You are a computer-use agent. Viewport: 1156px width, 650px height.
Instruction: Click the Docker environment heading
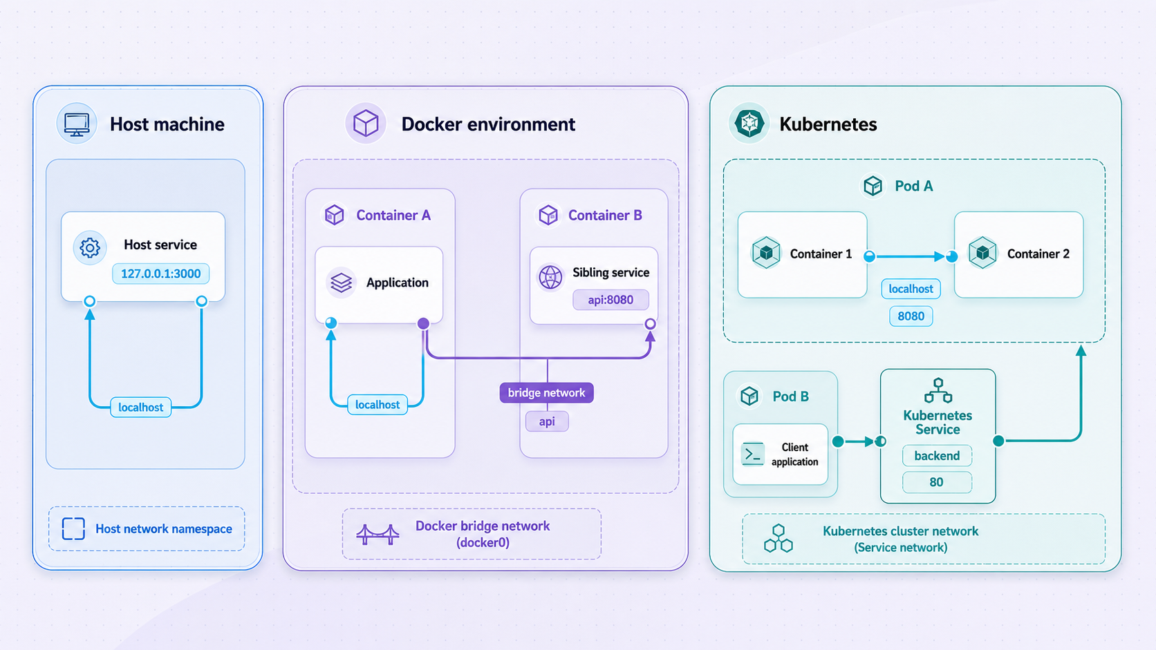coord(488,124)
